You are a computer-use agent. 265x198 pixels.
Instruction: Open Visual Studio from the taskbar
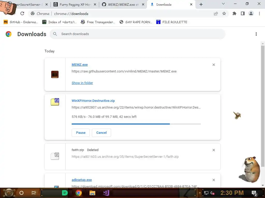click(x=106, y=193)
